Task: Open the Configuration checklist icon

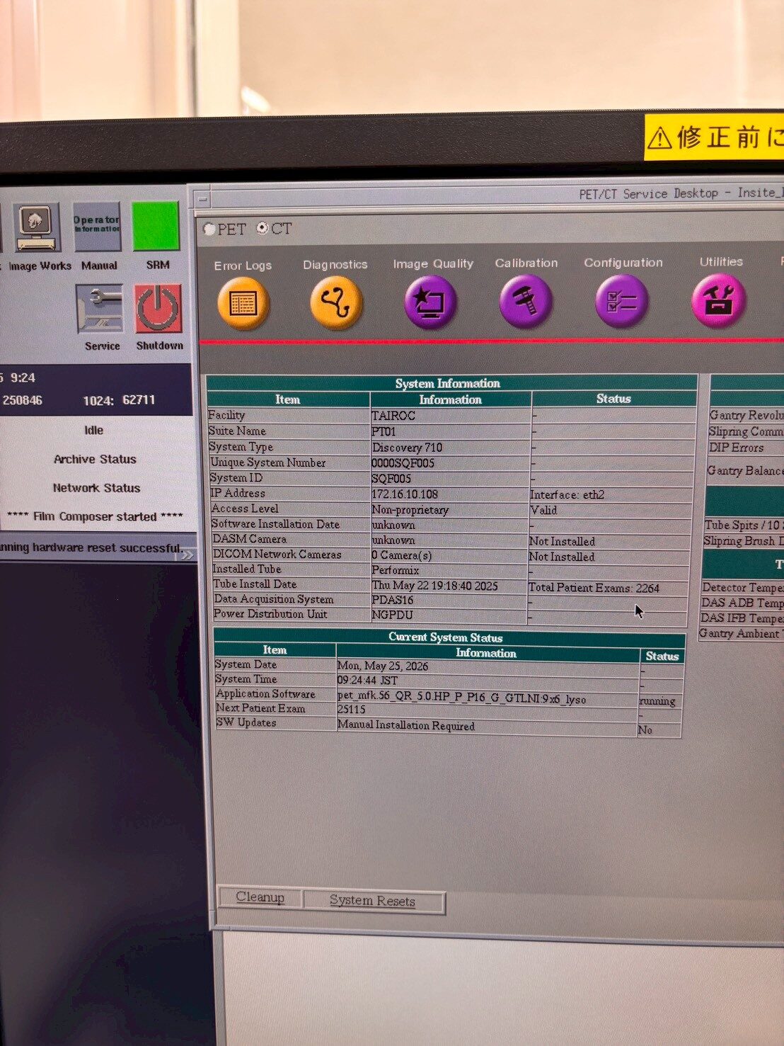Action: [x=622, y=301]
